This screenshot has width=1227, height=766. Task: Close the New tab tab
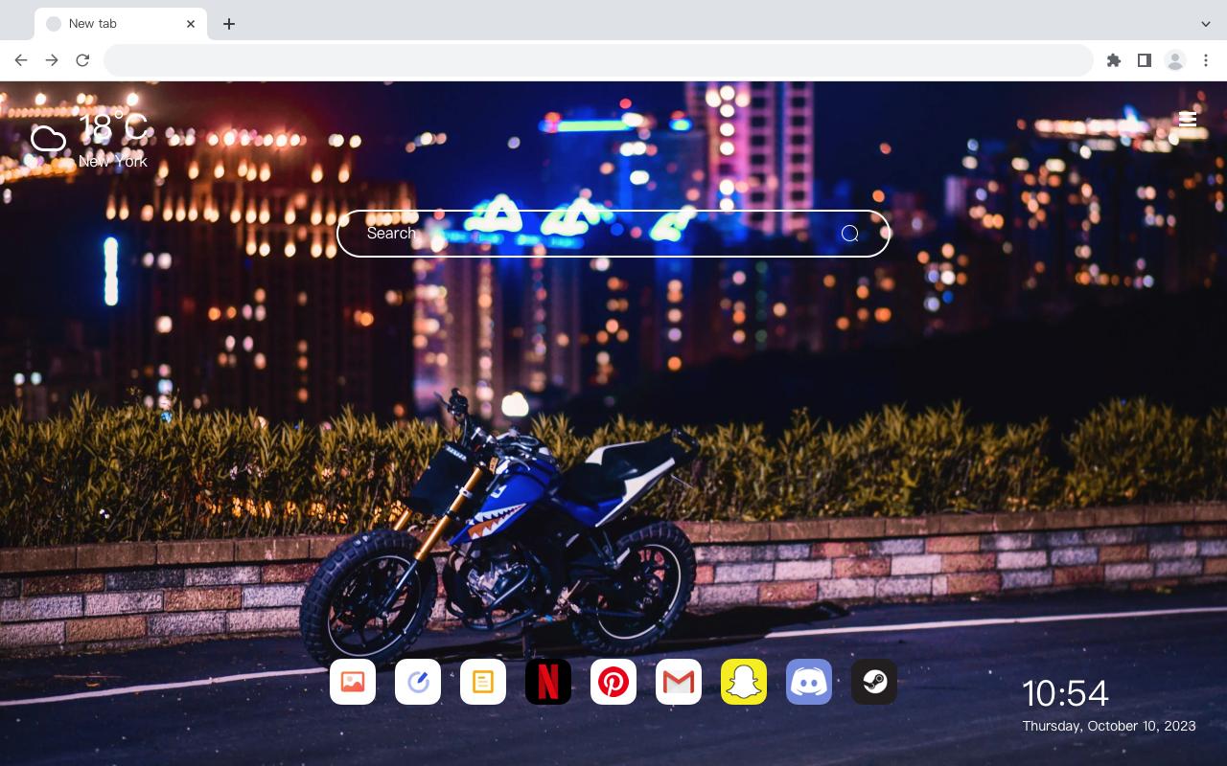[191, 24]
